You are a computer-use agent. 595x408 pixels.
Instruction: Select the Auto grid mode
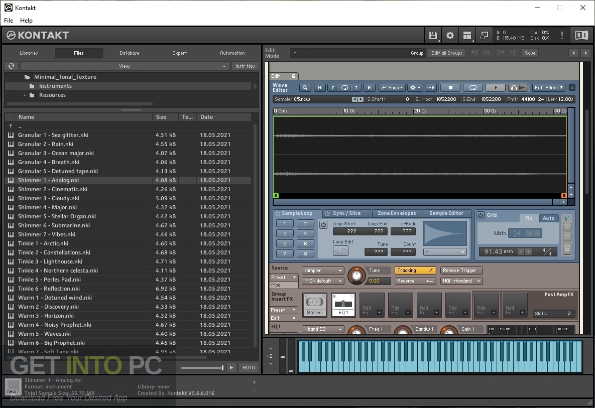pos(548,218)
